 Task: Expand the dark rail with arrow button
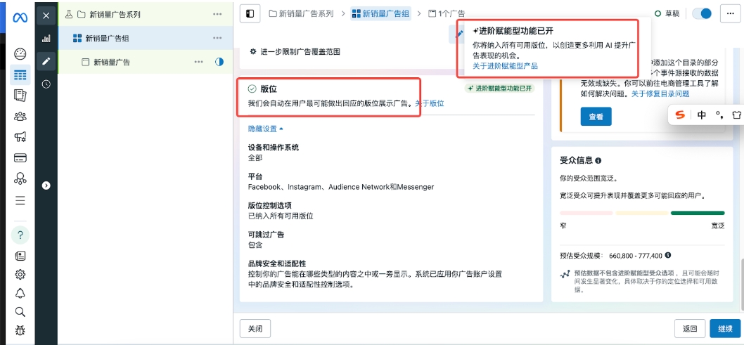click(x=46, y=185)
